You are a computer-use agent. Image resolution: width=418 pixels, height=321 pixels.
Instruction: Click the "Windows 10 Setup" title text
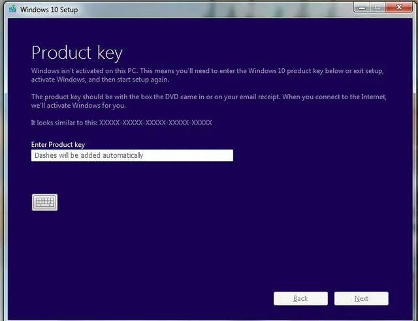coord(49,10)
